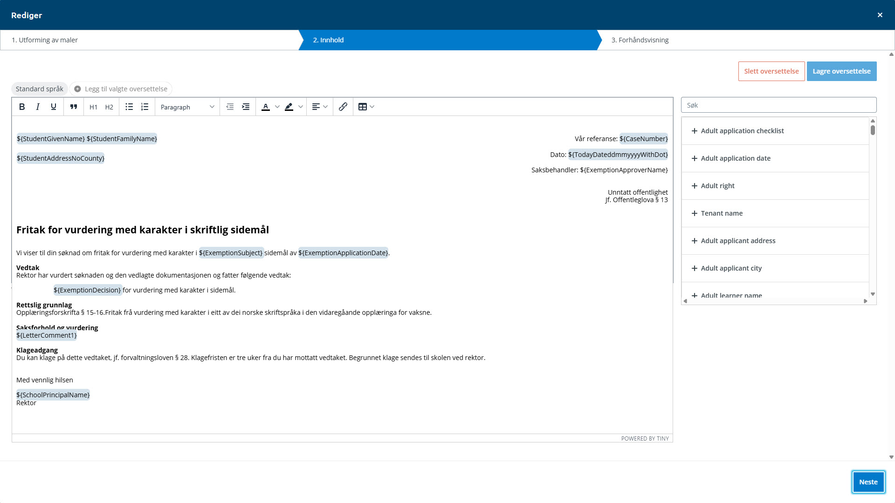Open the Paragraph format dropdown
This screenshot has width=895, height=503.
point(187,107)
